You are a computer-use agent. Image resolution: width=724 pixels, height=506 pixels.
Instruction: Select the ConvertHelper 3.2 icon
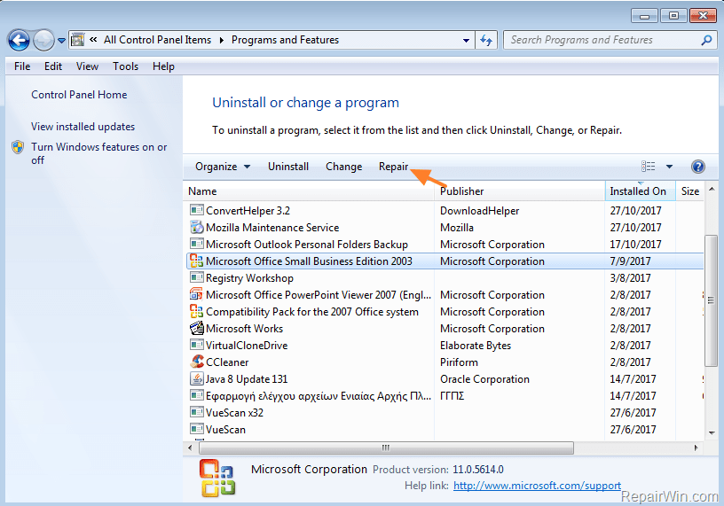197,210
